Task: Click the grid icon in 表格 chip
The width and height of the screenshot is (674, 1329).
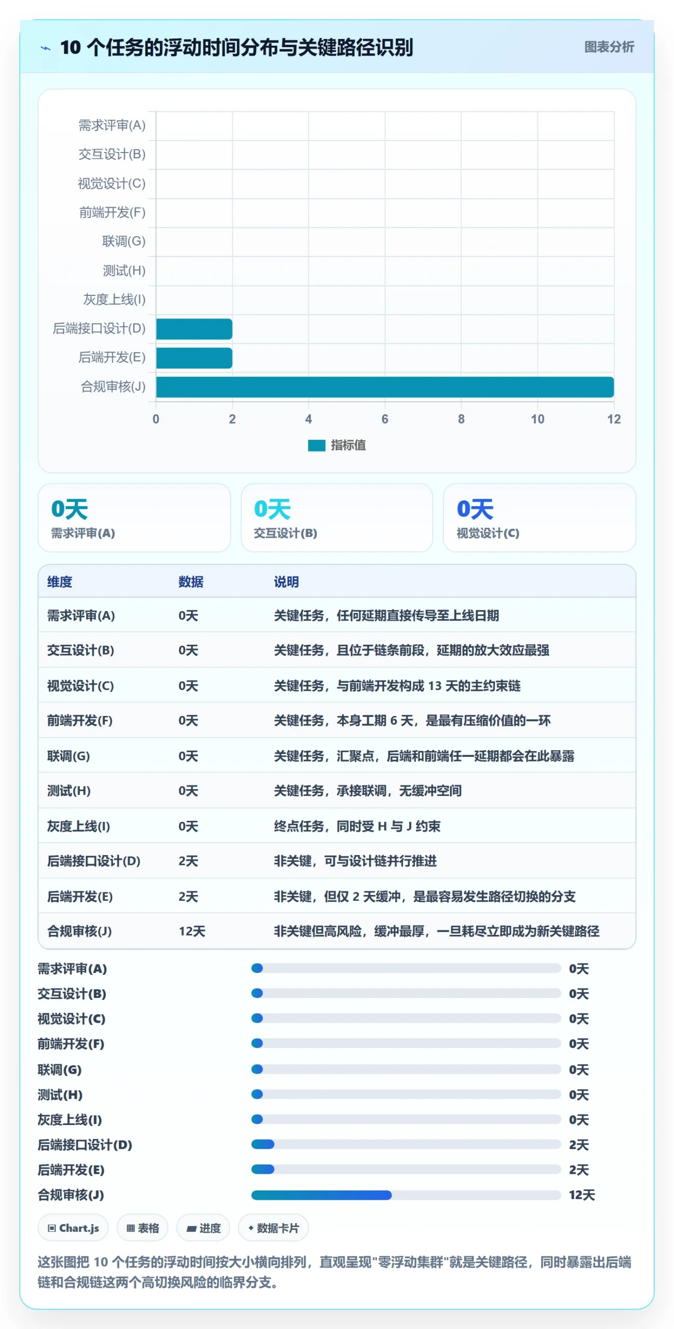Action: point(130,1228)
